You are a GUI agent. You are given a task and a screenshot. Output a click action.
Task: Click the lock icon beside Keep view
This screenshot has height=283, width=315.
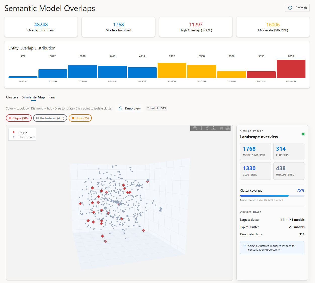[x=120, y=108]
